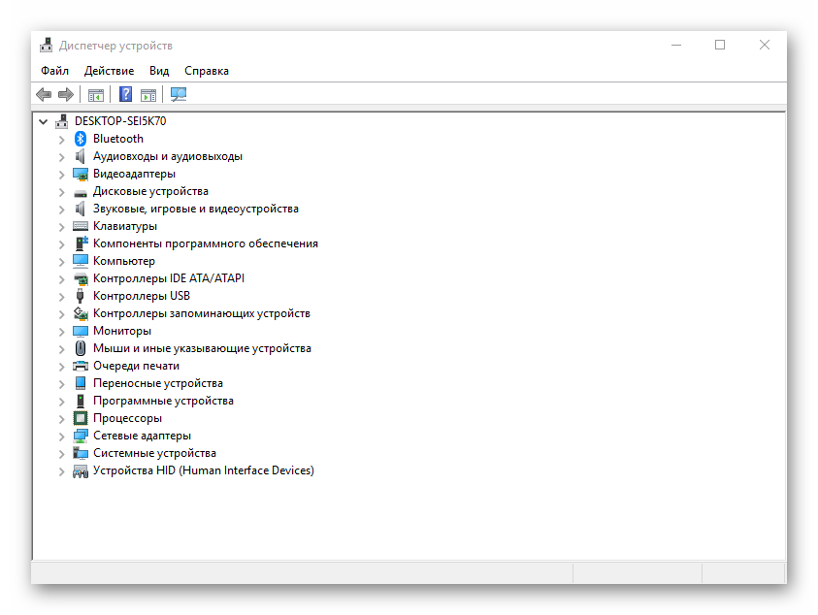Expand the Дисковые устройства node

click(61, 192)
